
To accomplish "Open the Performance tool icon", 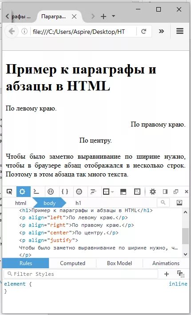I will pyautogui.click(x=79, y=192).
